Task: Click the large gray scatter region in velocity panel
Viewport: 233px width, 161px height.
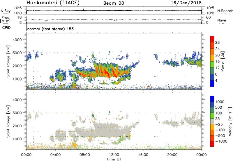Action: pyautogui.click(x=104, y=130)
